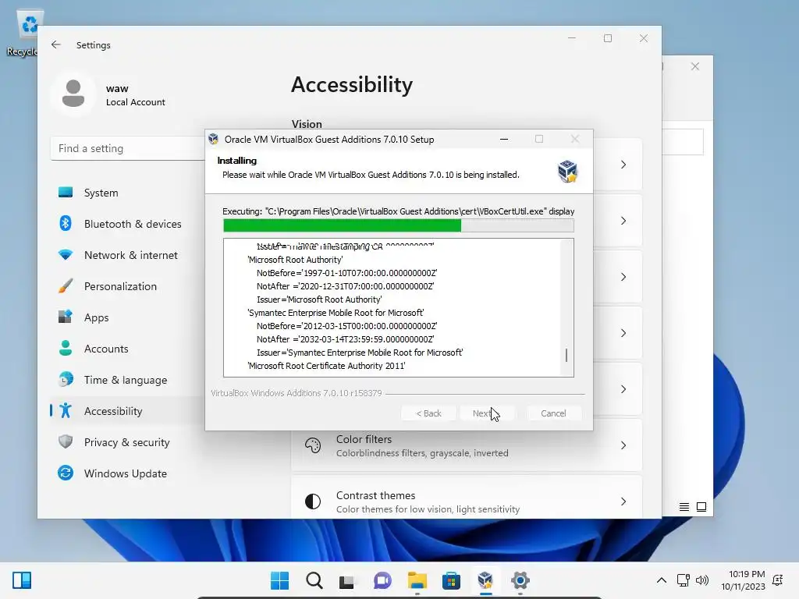Click the waw user avatar
The width and height of the screenshot is (799, 599).
coord(73,94)
